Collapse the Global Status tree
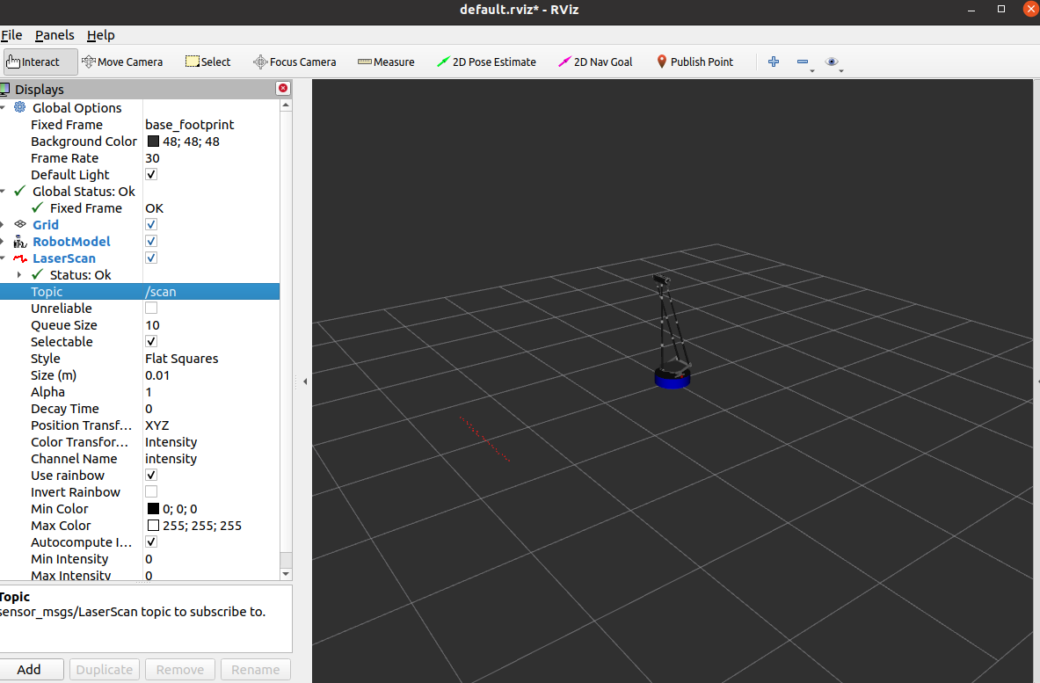1040x683 pixels. click(x=3, y=191)
